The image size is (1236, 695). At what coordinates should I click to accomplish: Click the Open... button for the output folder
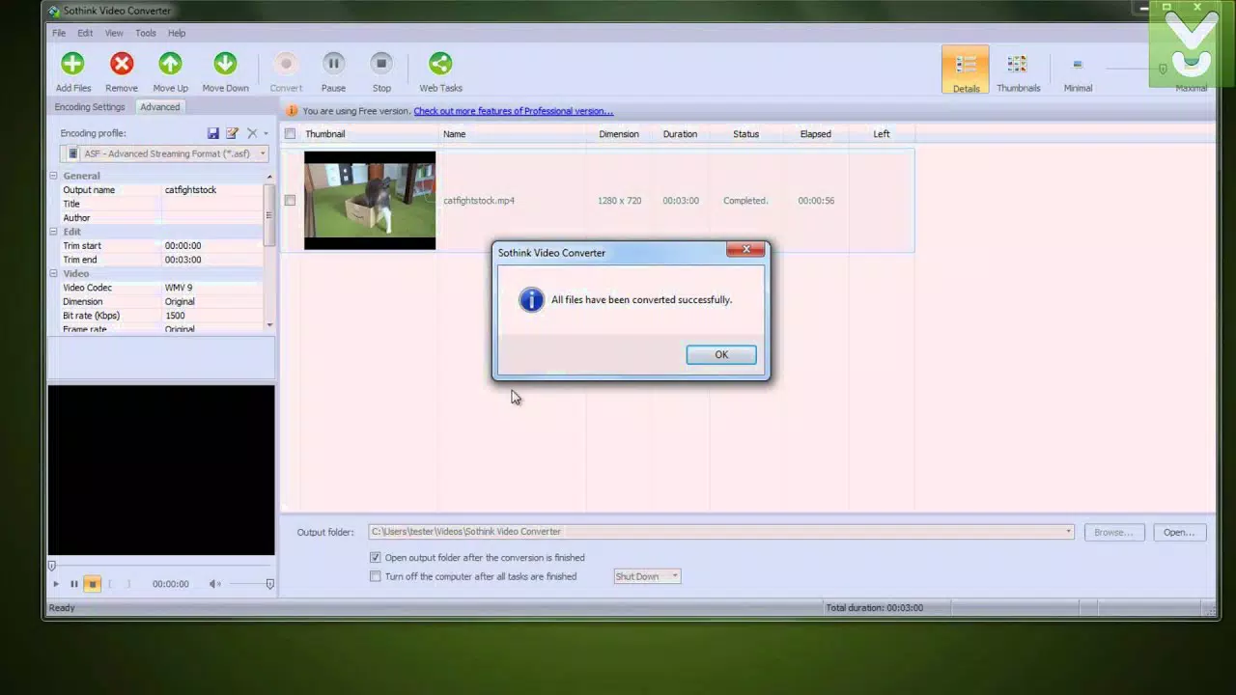tap(1178, 532)
